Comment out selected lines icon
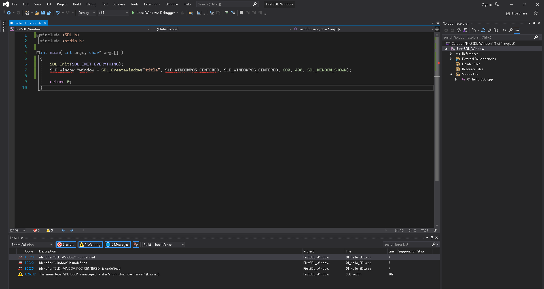The image size is (544, 289). pos(227,13)
